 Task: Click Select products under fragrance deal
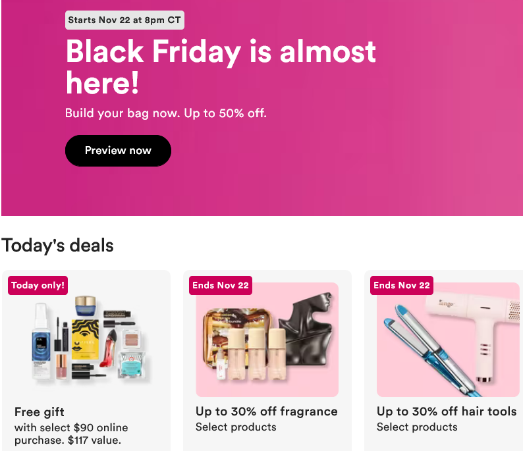[x=236, y=427]
